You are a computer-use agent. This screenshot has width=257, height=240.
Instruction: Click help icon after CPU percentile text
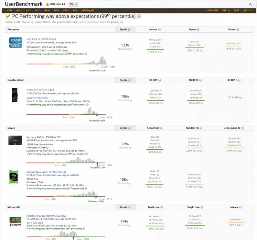pyautogui.click(x=86, y=54)
